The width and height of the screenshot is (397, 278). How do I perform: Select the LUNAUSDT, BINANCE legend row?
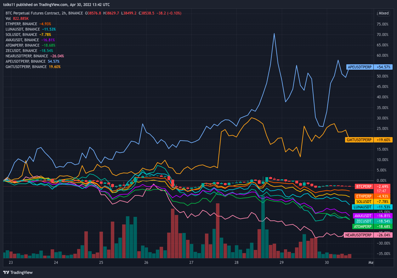pos(31,29)
